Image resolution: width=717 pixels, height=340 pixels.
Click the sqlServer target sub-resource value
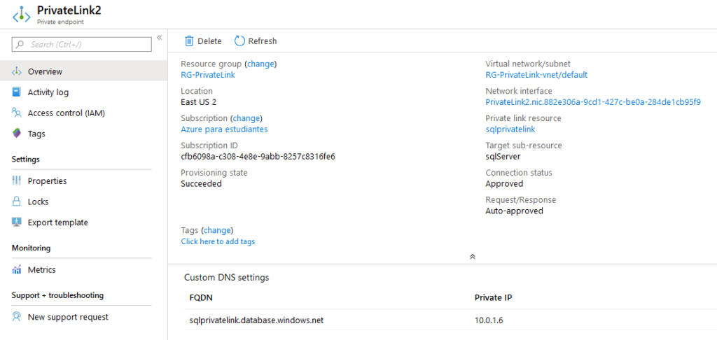(x=503, y=157)
